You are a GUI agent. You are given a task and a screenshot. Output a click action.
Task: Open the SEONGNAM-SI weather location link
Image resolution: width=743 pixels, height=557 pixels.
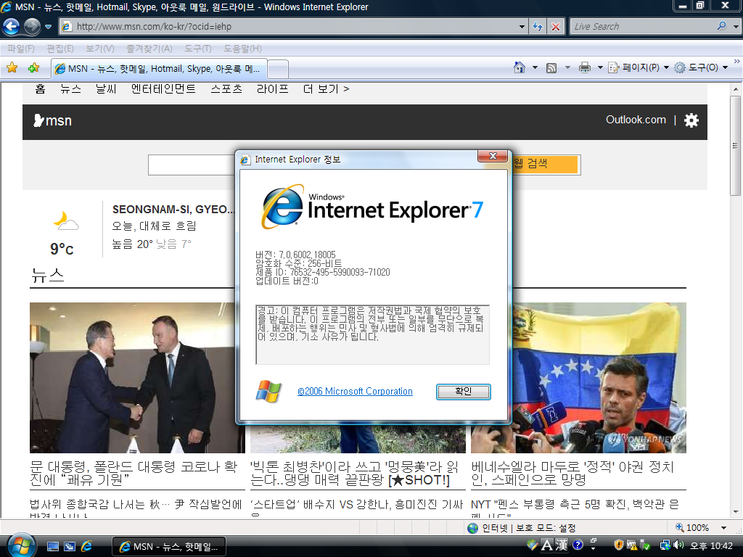point(173,210)
